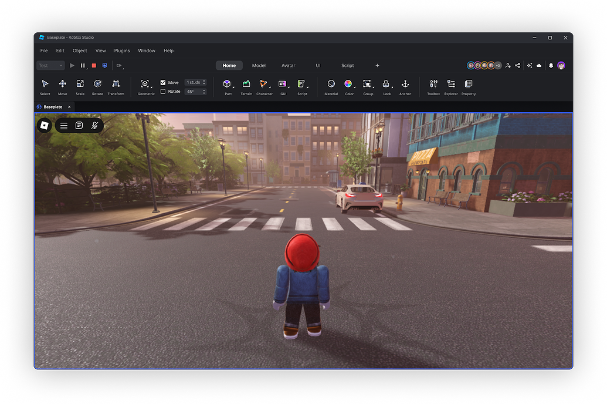This screenshot has width=607, height=404.
Task: Open the Terrain editor
Action: click(x=246, y=85)
